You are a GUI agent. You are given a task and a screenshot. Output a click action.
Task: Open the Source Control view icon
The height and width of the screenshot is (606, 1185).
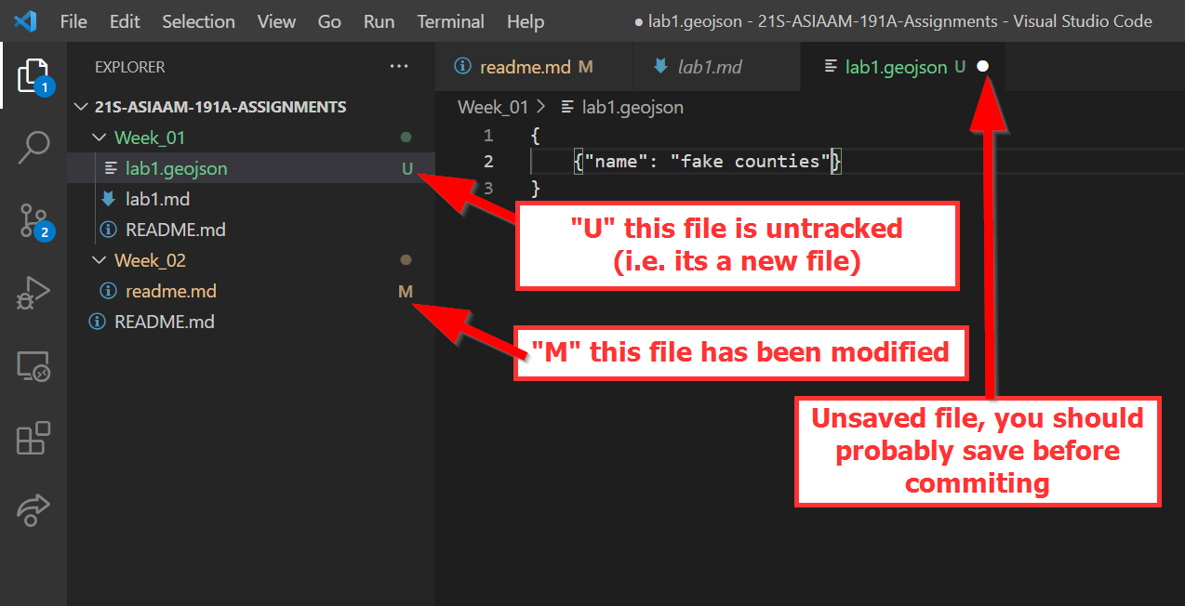point(33,221)
